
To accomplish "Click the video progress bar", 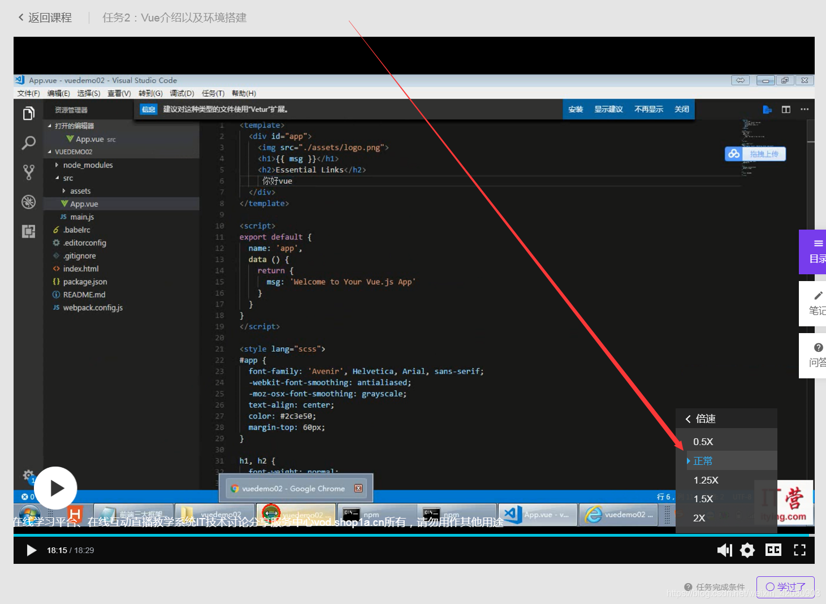I will tap(414, 535).
